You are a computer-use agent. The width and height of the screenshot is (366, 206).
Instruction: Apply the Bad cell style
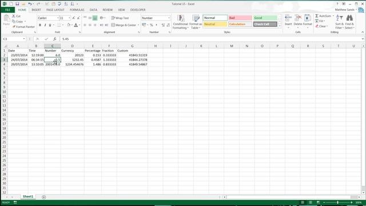point(240,18)
